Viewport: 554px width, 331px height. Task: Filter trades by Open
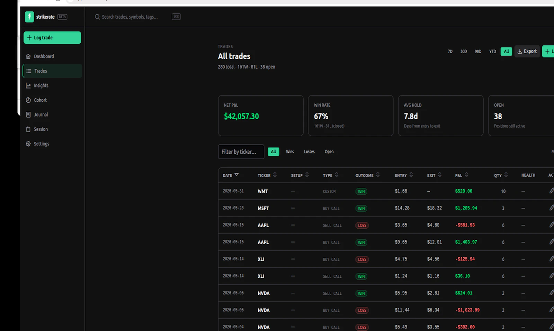(x=329, y=152)
